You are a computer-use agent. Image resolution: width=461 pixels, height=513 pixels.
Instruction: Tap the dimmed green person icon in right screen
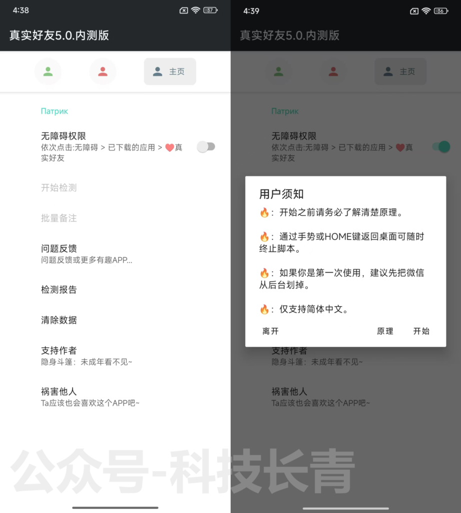[279, 71]
